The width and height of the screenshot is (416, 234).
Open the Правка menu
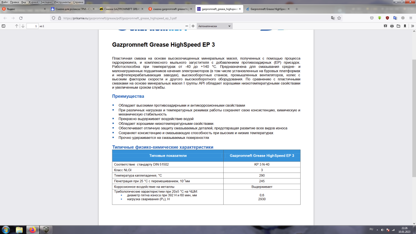[14, 2]
